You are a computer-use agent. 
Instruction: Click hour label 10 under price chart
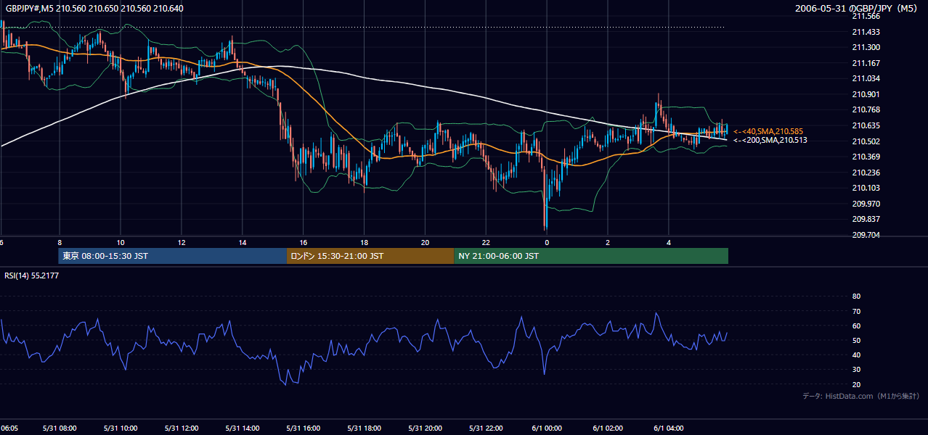[x=121, y=243]
